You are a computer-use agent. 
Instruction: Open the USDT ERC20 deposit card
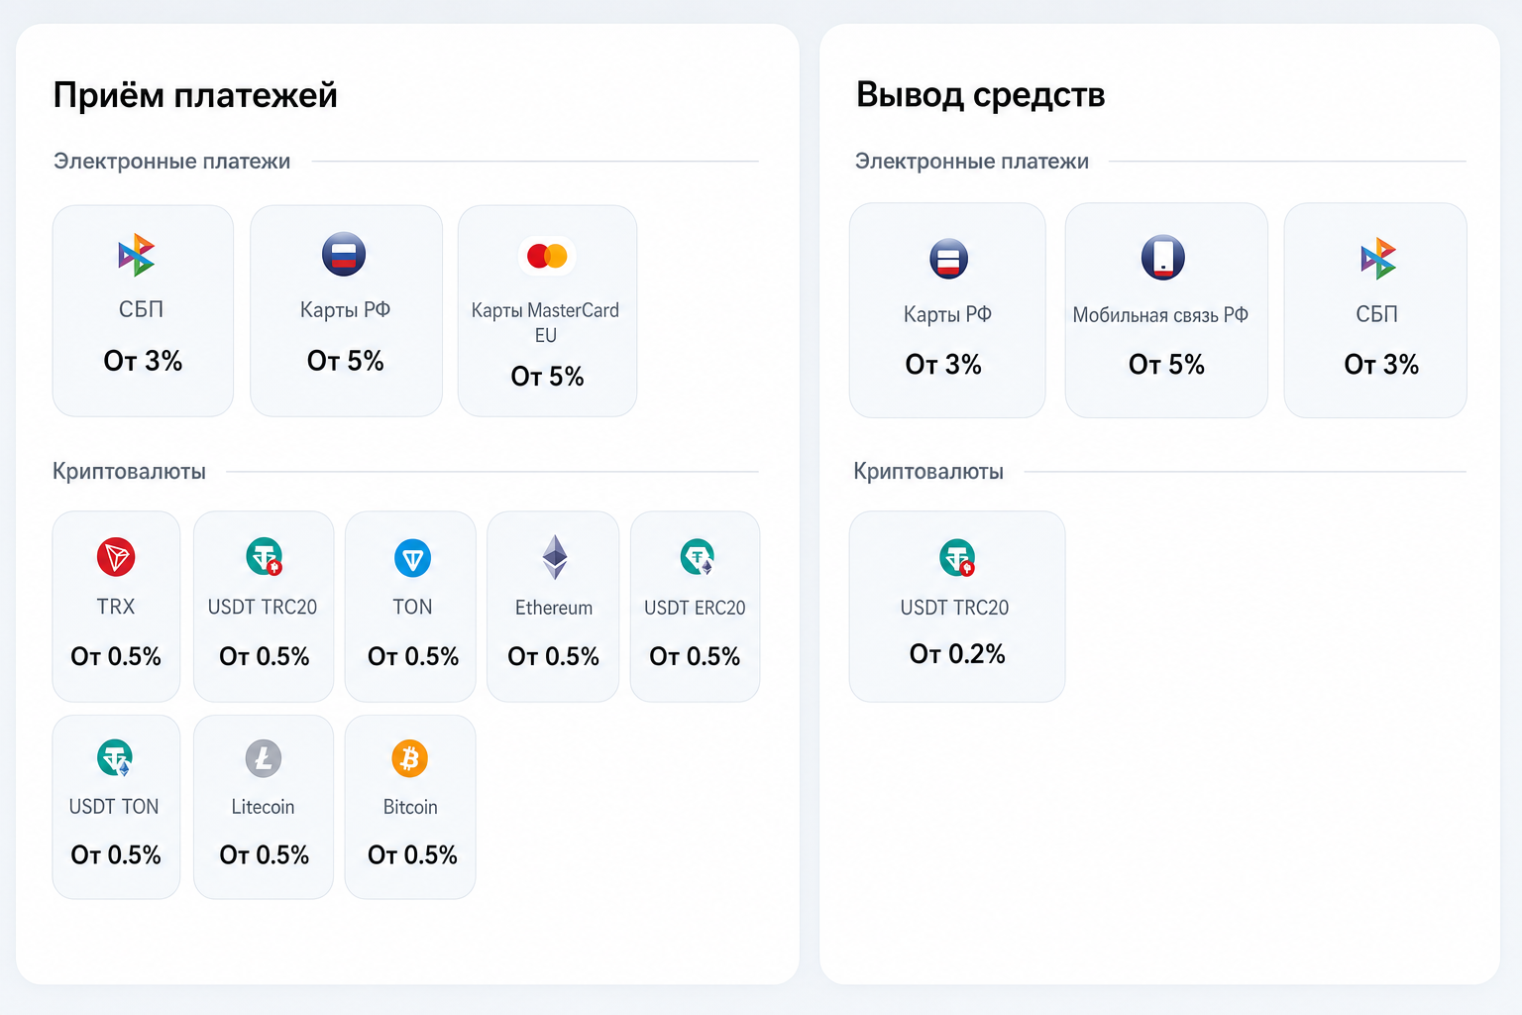point(695,607)
